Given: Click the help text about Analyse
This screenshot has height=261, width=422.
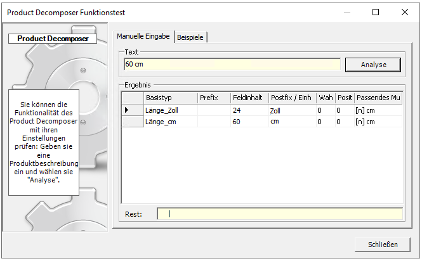Looking at the screenshot, I should click(x=44, y=142).
